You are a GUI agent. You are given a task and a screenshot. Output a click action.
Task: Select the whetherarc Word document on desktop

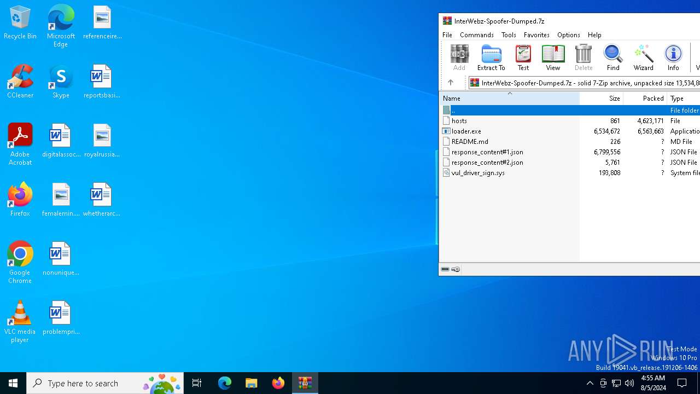[x=102, y=200]
